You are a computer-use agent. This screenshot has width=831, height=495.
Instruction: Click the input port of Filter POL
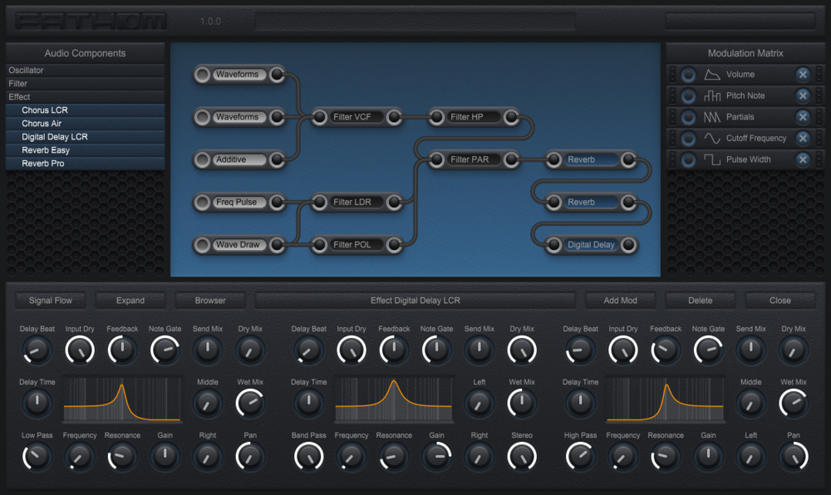point(320,244)
